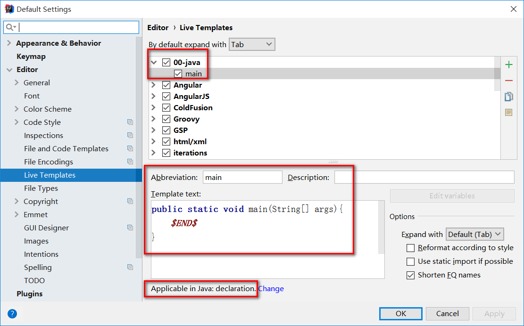Click the project-level icon beside GUI Designer
This screenshot has width=524, height=326.
(130, 228)
